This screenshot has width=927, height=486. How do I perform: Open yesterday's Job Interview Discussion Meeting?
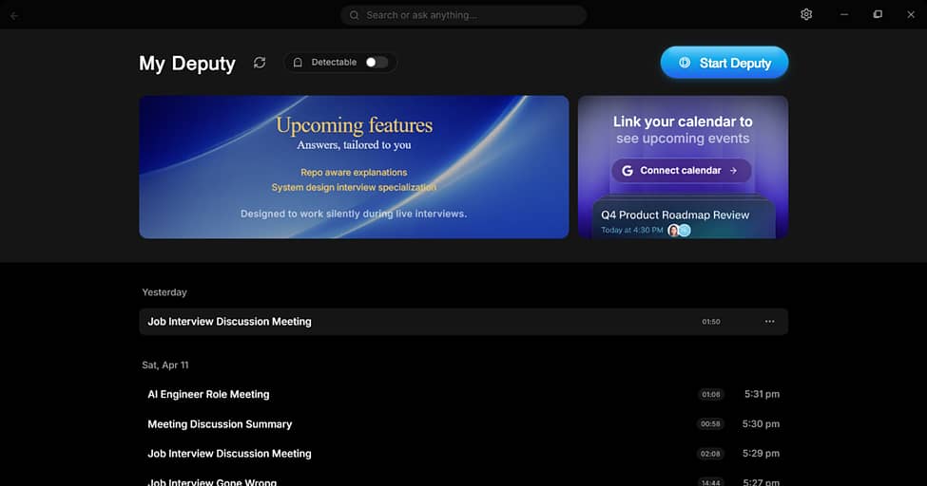coord(464,322)
